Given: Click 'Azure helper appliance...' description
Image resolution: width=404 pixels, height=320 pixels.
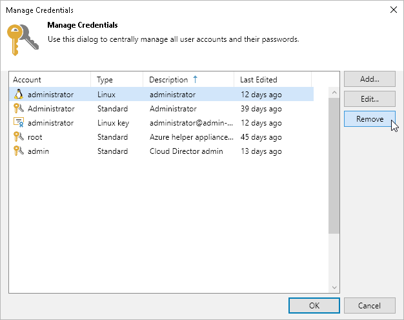Looking at the screenshot, I should (x=192, y=137).
